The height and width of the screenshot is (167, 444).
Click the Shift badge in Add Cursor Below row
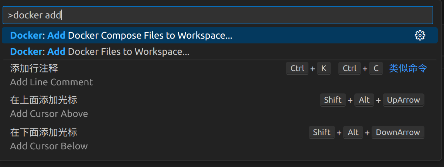click(x=322, y=132)
